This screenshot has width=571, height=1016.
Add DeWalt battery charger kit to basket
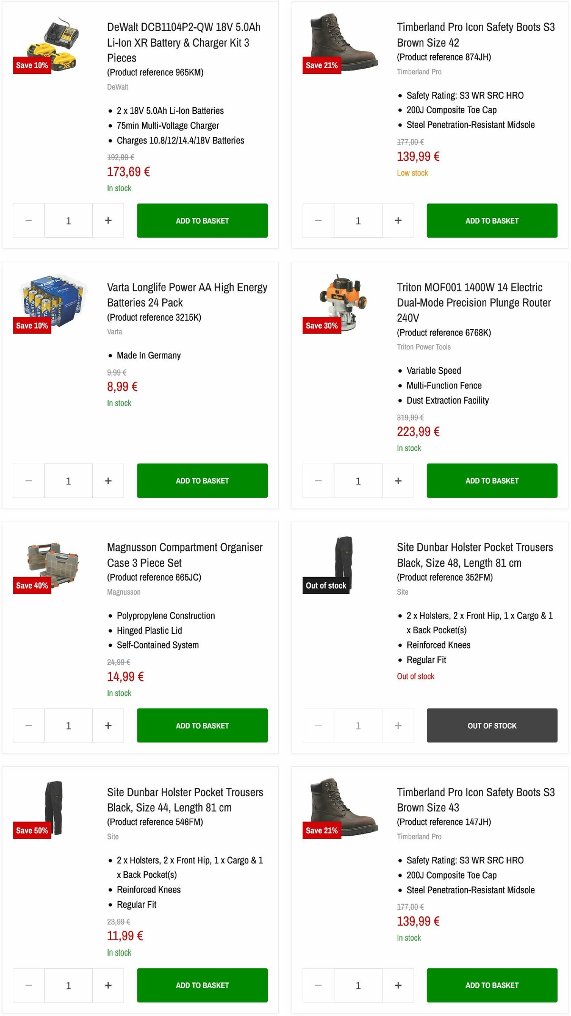pyautogui.click(x=202, y=220)
